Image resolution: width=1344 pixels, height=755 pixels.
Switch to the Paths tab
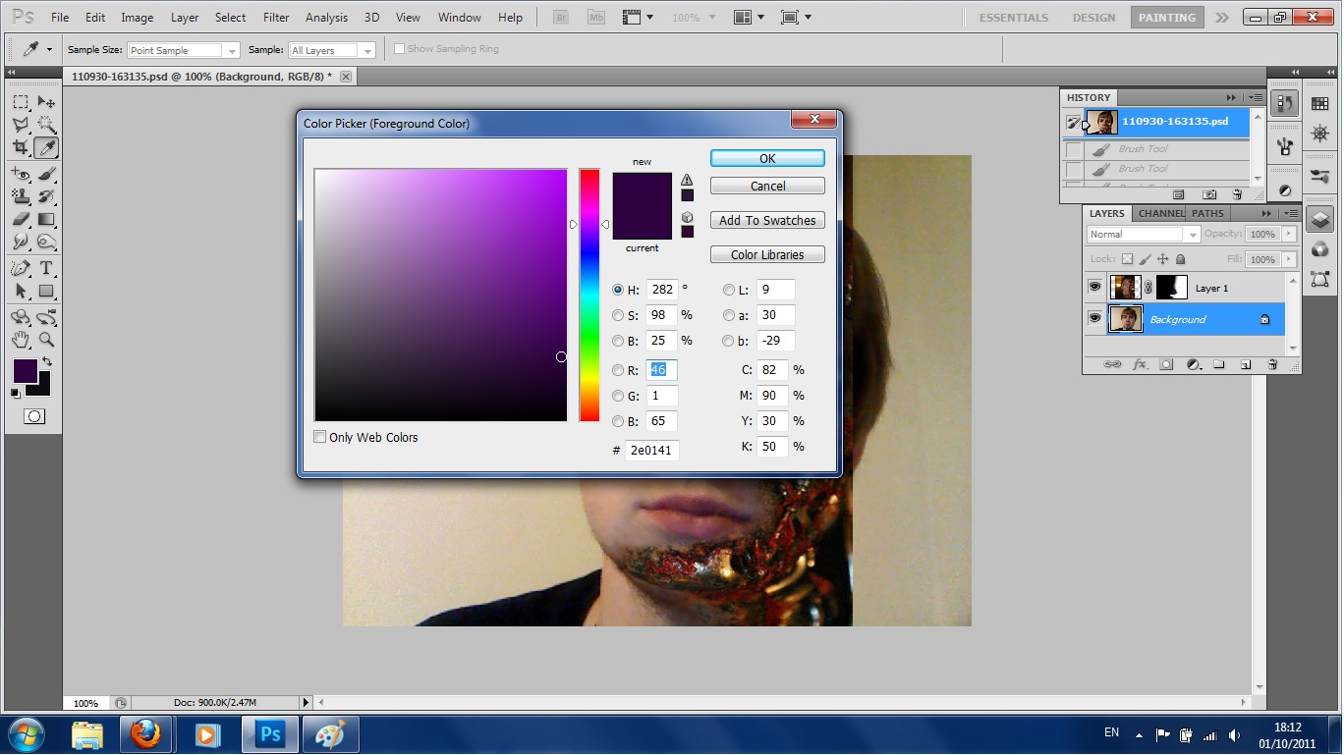1207,213
